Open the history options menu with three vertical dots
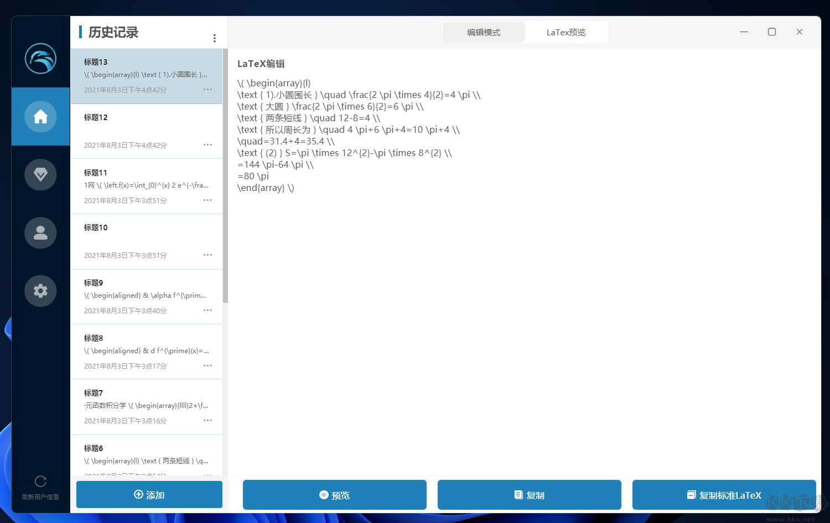 (x=215, y=38)
